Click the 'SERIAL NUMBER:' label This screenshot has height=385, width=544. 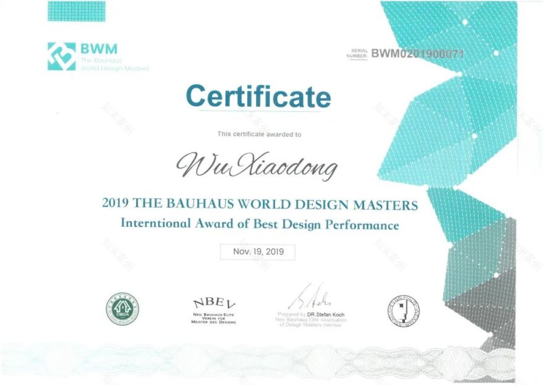pos(359,54)
